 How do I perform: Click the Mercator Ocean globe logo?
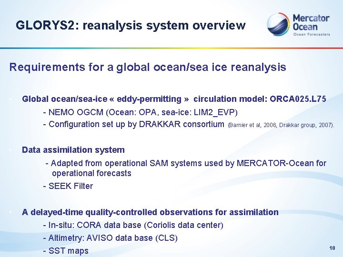pos(279,24)
